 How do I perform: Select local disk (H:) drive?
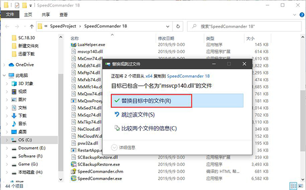(x=30, y=172)
